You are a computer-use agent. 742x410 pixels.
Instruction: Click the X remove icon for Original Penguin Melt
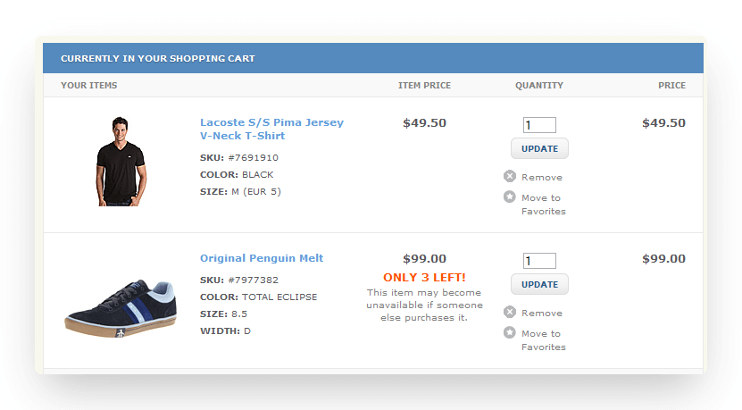point(510,312)
